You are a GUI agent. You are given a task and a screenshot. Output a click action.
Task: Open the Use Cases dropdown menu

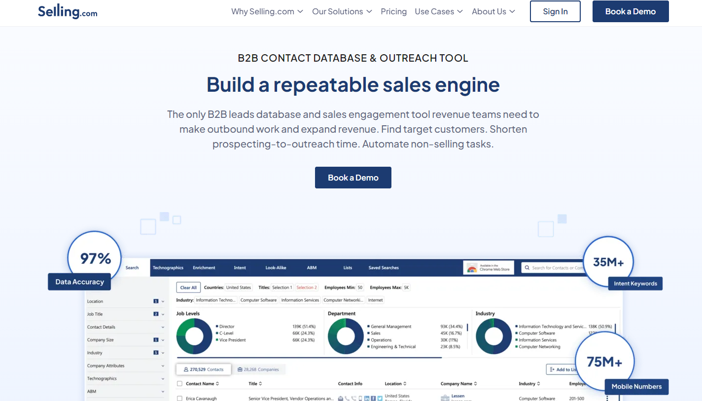click(439, 11)
